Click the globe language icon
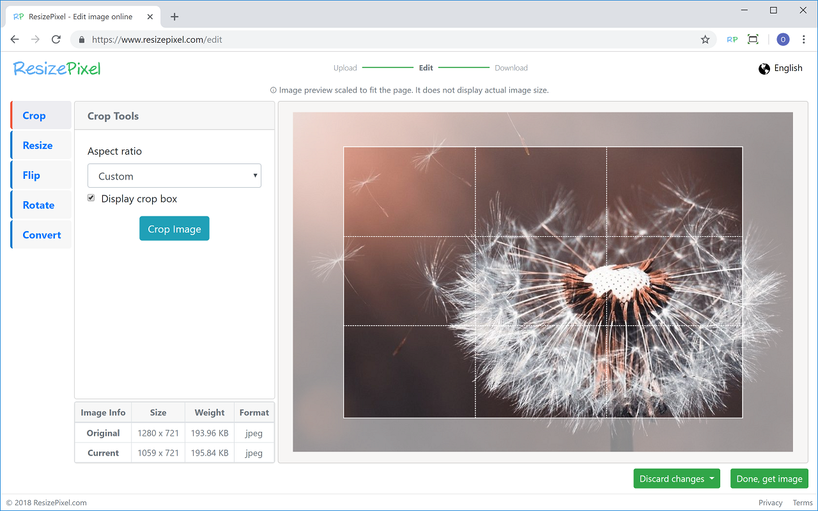The width and height of the screenshot is (818, 511). point(764,69)
